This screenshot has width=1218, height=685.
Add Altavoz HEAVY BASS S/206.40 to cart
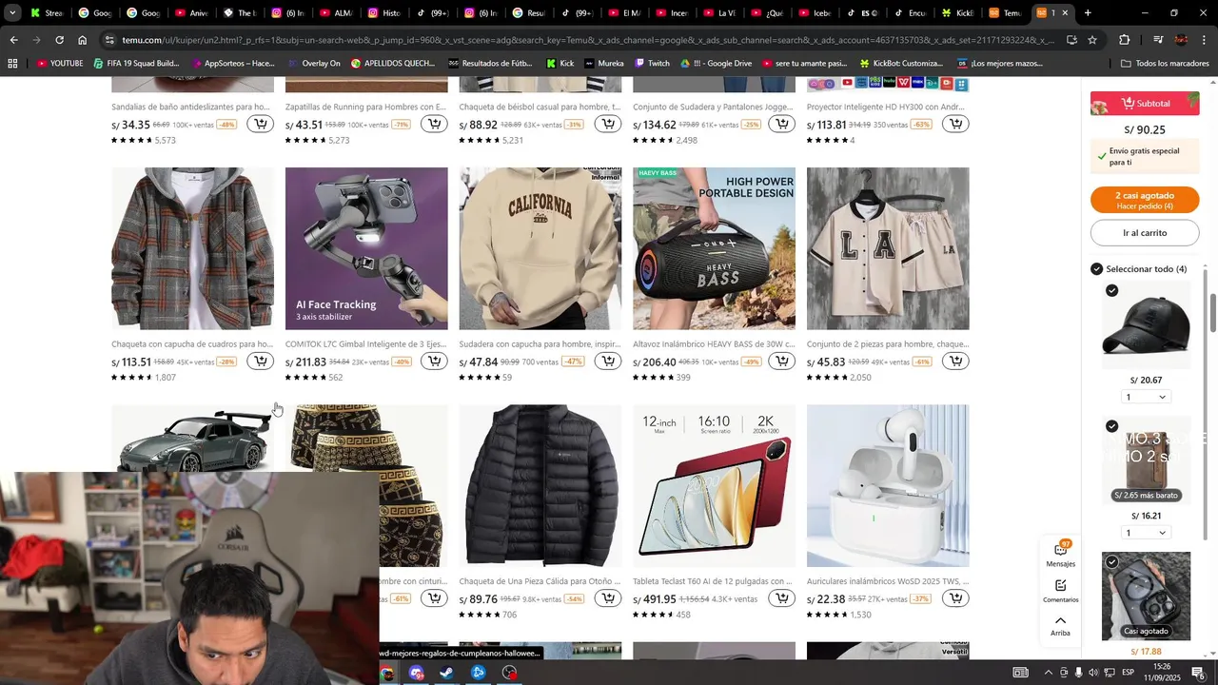click(x=782, y=362)
